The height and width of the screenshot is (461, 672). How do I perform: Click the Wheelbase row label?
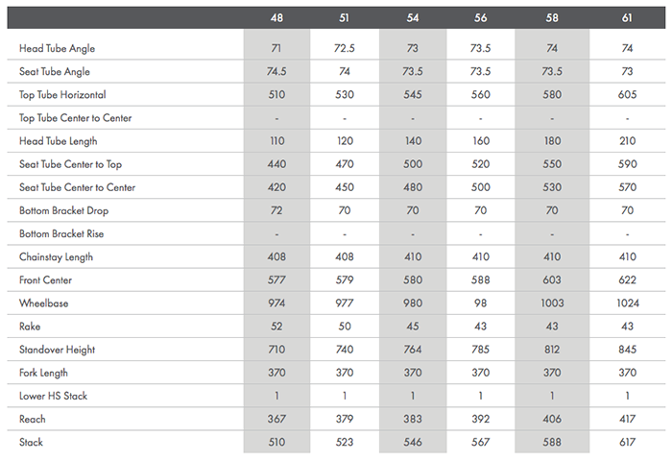click(x=44, y=303)
